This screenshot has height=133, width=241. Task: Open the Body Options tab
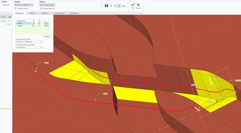click(x=59, y=13)
